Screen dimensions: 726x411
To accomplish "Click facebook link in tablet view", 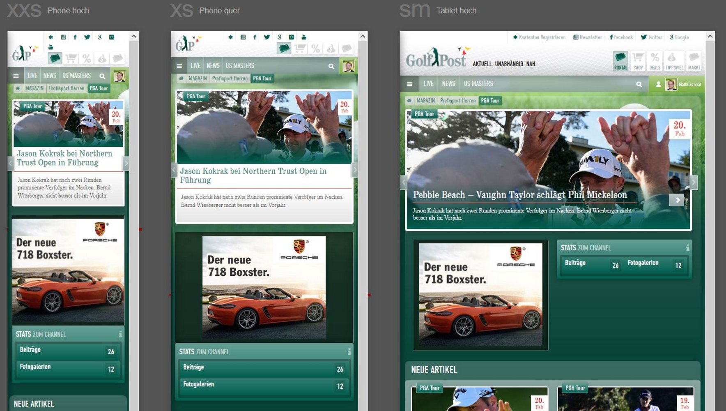I will pyautogui.click(x=621, y=37).
